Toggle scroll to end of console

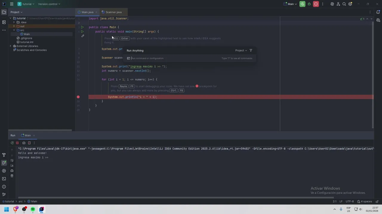coord(12,166)
